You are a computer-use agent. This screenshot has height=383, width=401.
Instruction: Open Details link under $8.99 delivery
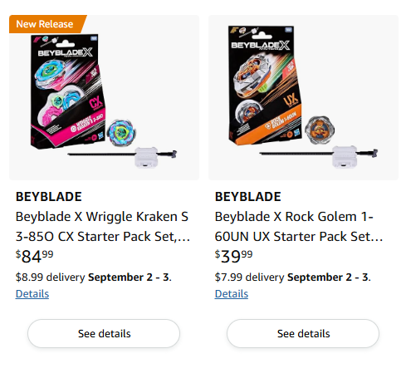click(x=32, y=294)
